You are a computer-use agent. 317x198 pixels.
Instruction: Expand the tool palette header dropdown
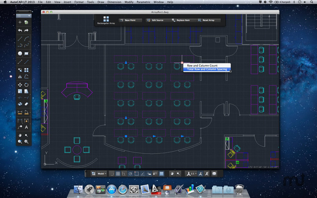pyautogui.click(x=29, y=16)
